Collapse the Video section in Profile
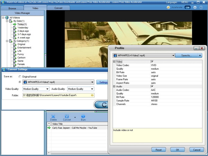This screenshot has width=208, height=156. click(x=114, y=62)
